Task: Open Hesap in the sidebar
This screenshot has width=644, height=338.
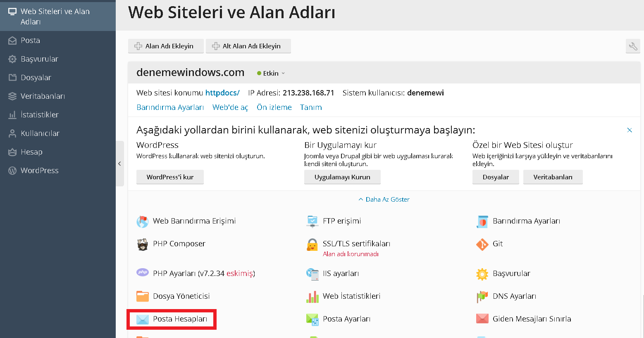Action: [x=58, y=152]
